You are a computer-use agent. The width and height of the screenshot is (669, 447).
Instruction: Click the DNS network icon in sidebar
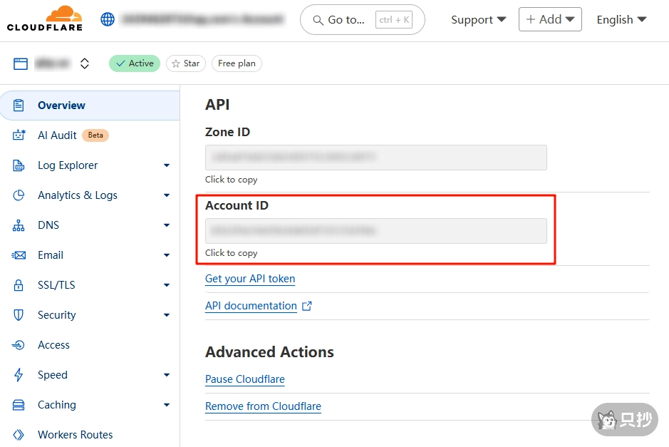[x=19, y=225]
